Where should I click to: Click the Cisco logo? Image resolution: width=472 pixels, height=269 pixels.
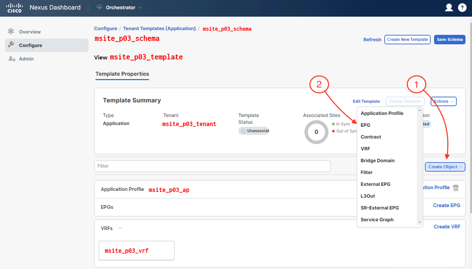pos(15,7)
